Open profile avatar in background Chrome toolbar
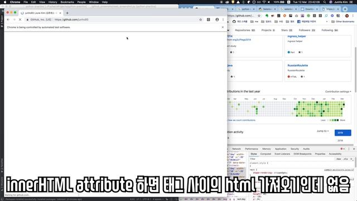Viewport: 357px width, 201px height. 347,16
